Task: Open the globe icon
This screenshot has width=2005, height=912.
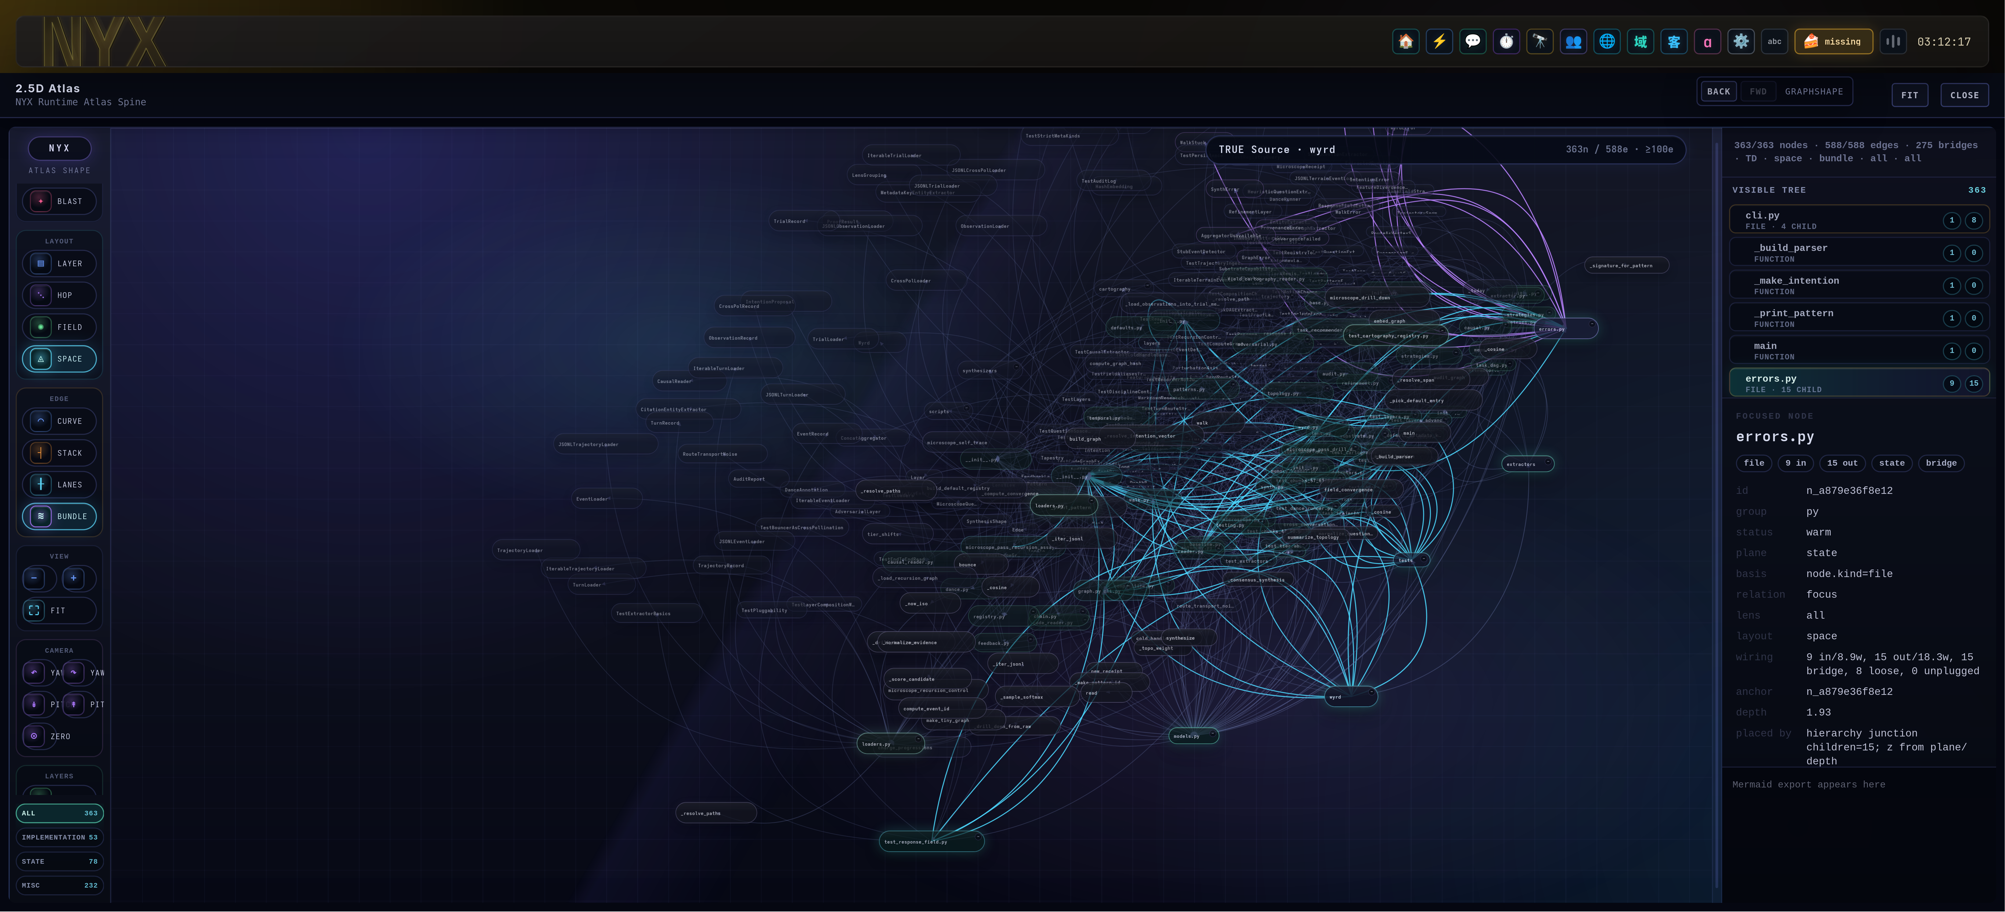Action: [1606, 42]
